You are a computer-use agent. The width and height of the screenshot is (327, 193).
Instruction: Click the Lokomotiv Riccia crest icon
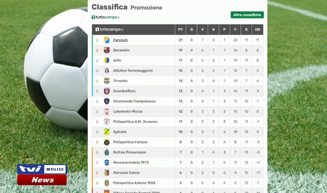[x=107, y=111]
